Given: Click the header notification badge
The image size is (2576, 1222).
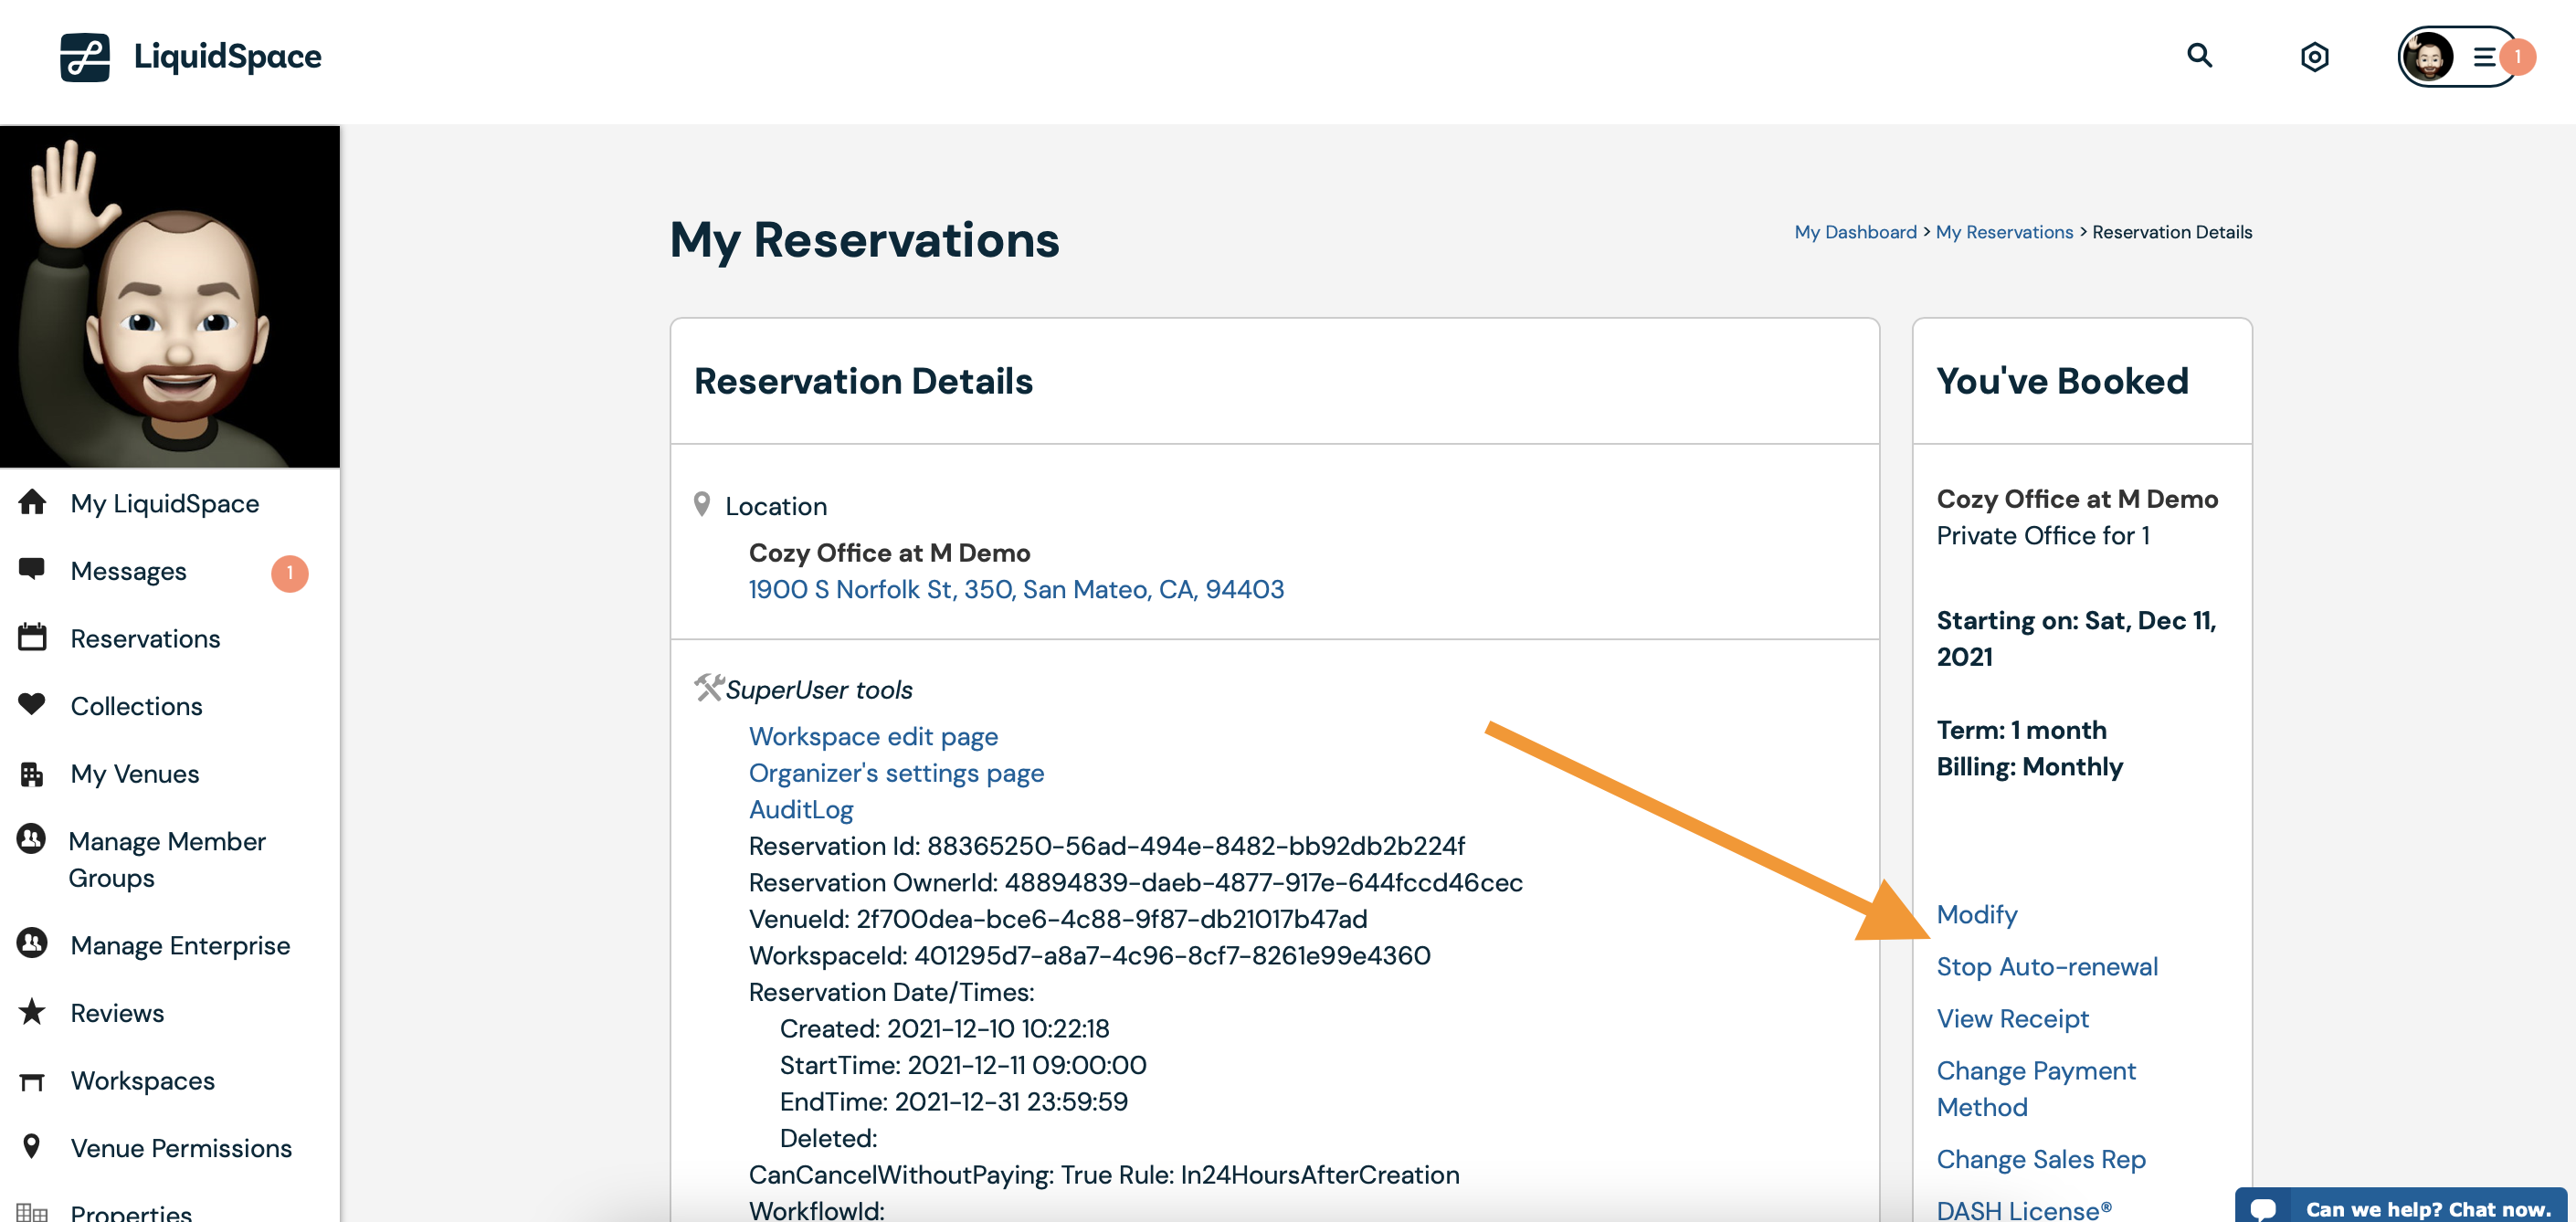Looking at the screenshot, I should pyautogui.click(x=2517, y=57).
